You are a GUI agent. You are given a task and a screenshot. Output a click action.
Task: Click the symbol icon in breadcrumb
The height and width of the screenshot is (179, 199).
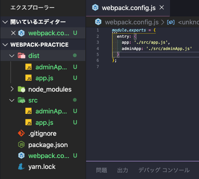(171, 22)
